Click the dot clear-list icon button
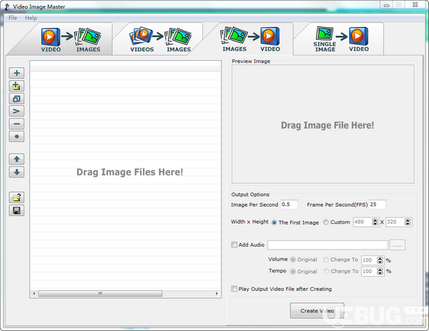This screenshot has width=429, height=331. 16,137
